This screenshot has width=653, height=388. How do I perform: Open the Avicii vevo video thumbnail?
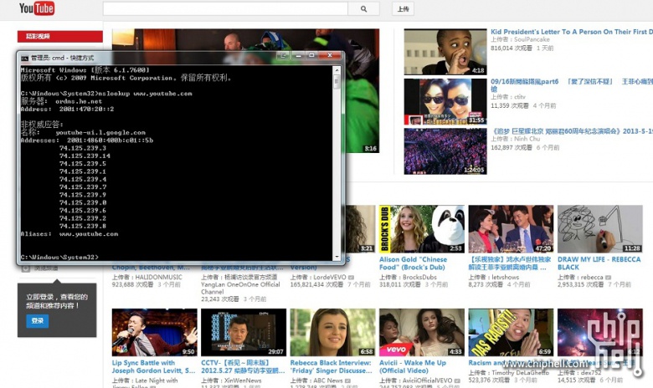point(422,332)
